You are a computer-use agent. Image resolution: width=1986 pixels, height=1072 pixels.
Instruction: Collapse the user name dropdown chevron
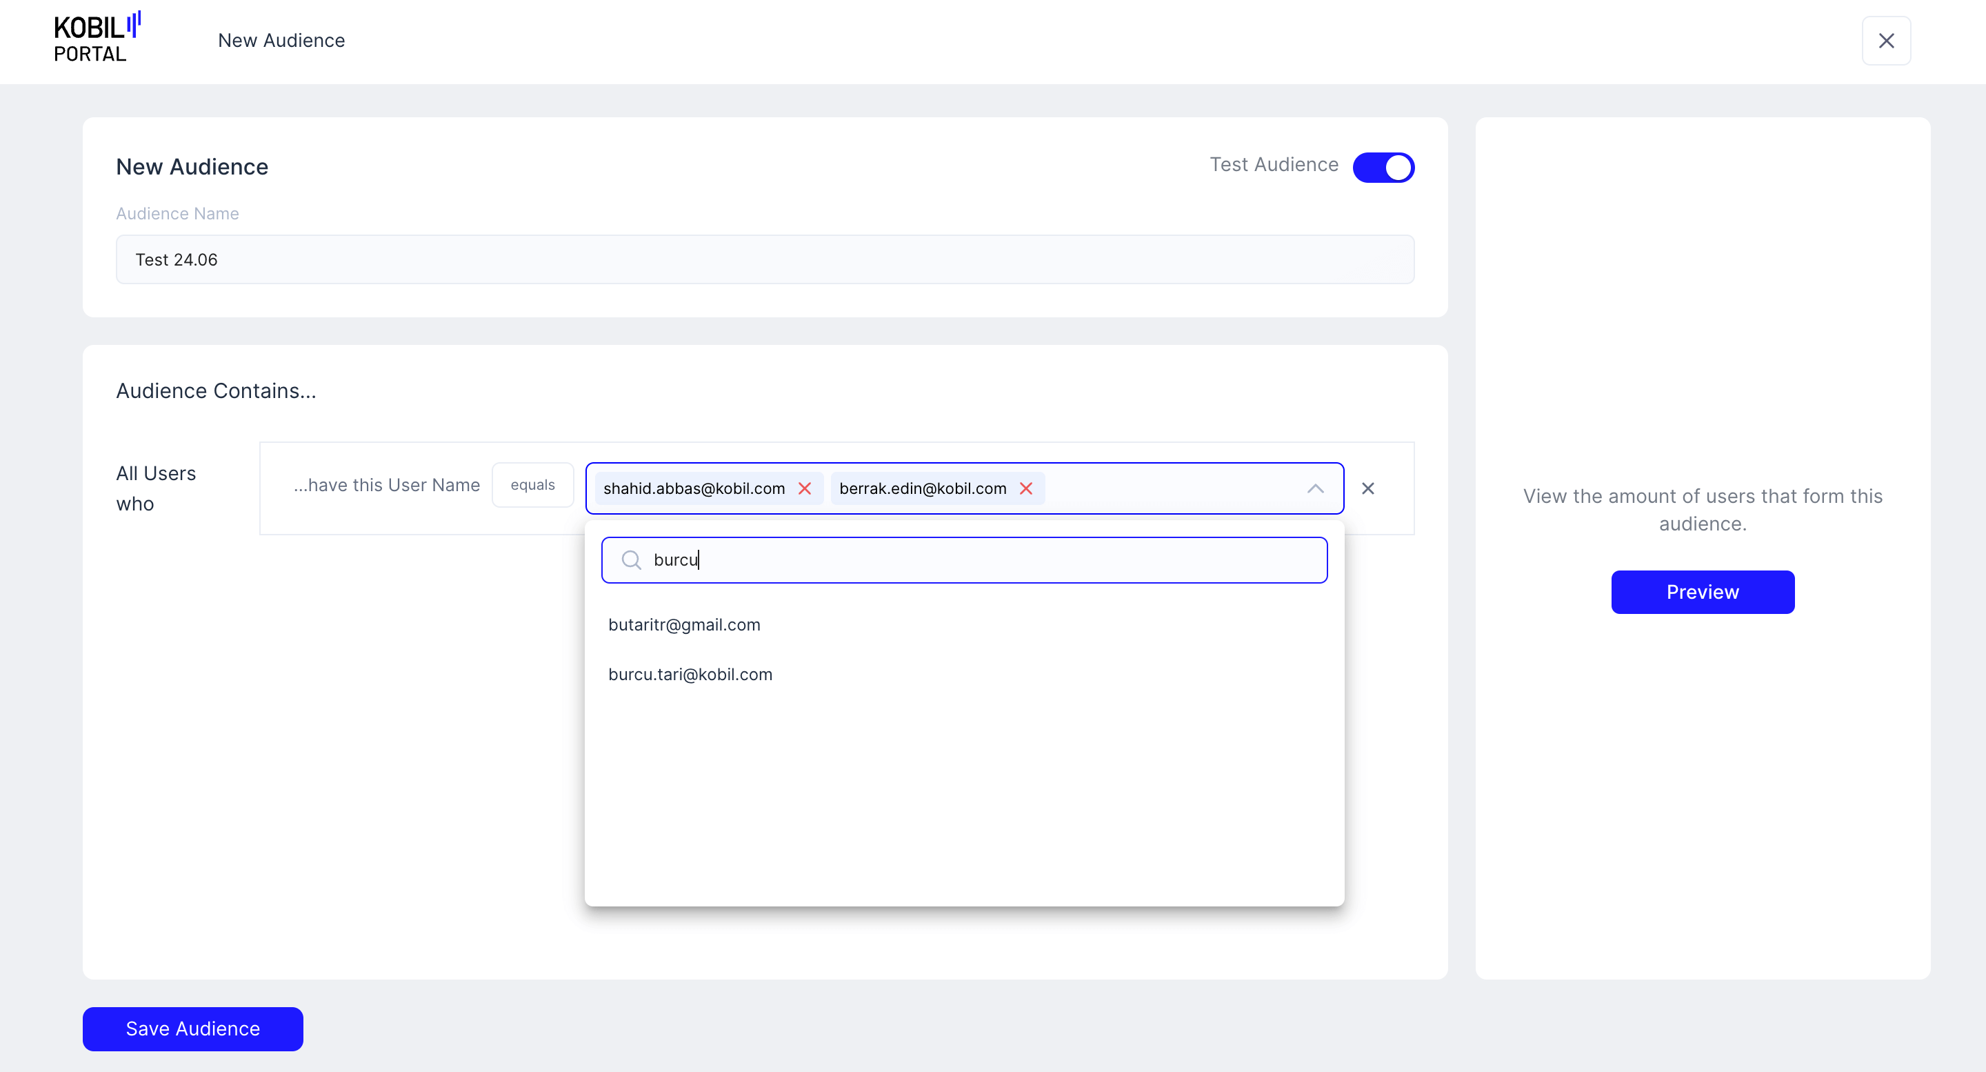[1315, 488]
